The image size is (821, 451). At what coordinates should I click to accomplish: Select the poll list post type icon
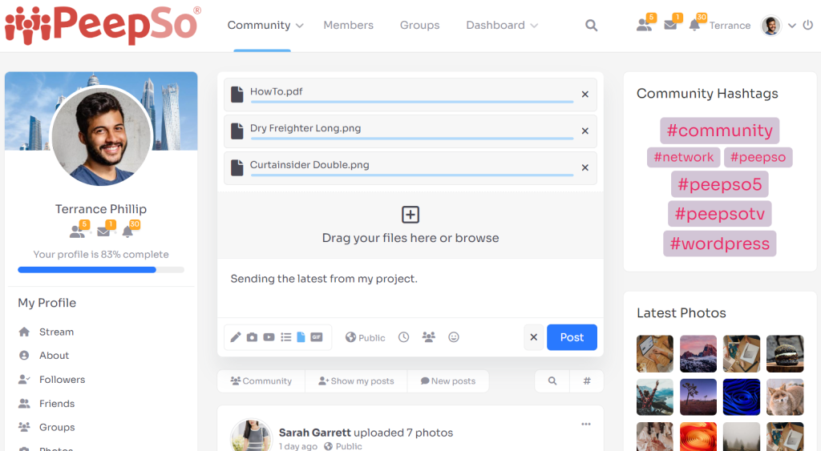pos(286,337)
